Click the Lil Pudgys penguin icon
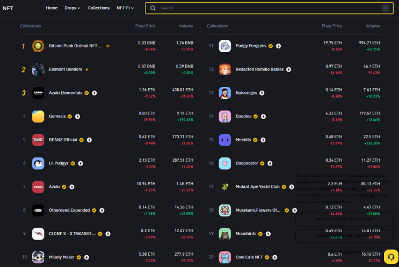The height and width of the screenshot is (267, 399). point(38,163)
